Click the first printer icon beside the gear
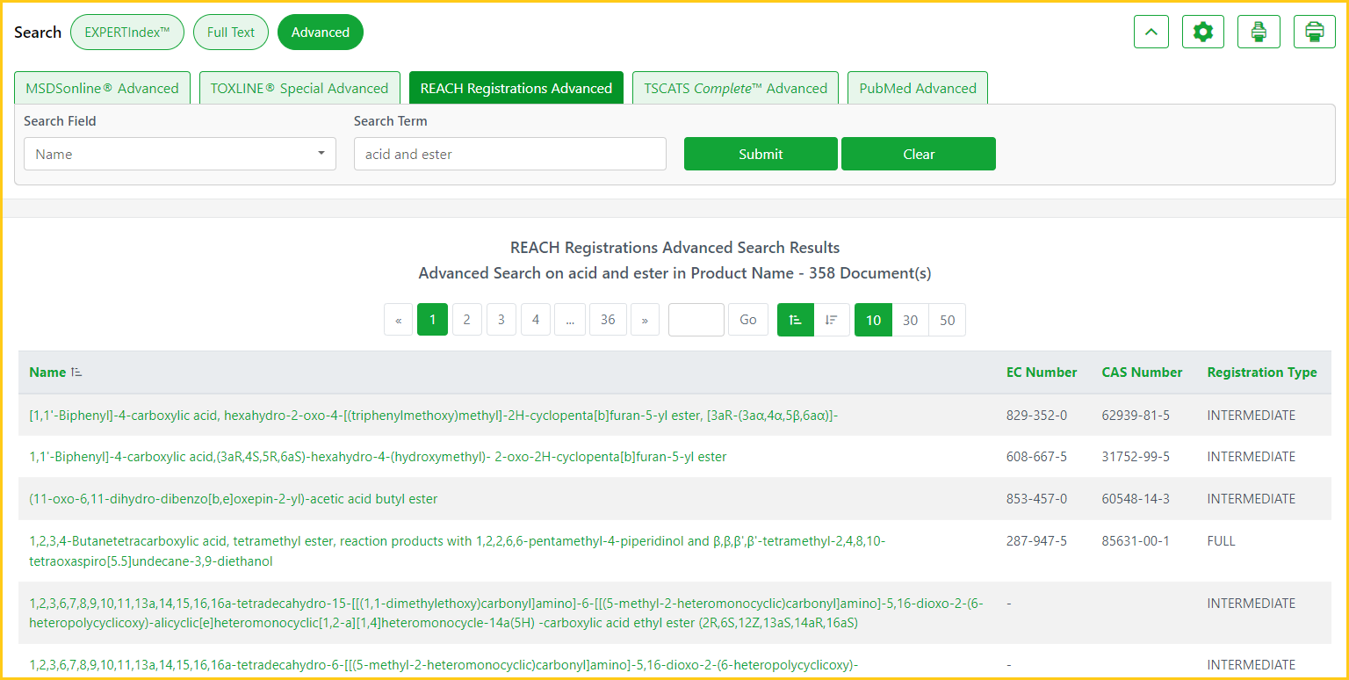This screenshot has height=680, width=1349. pyautogui.click(x=1259, y=33)
